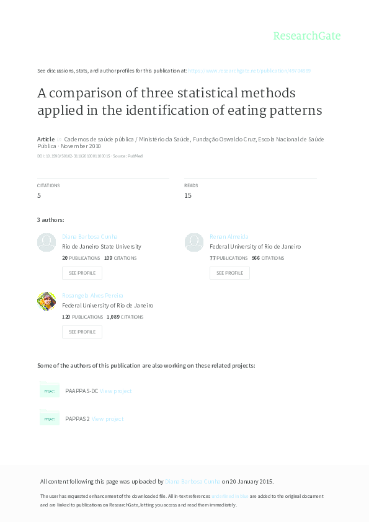Screen dimensions: 369x522
Task: Open Diana Barbosa Cunha author link
Action: (x=89, y=236)
